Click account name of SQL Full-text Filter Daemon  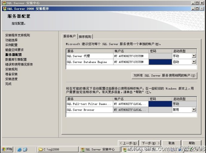(131, 104)
